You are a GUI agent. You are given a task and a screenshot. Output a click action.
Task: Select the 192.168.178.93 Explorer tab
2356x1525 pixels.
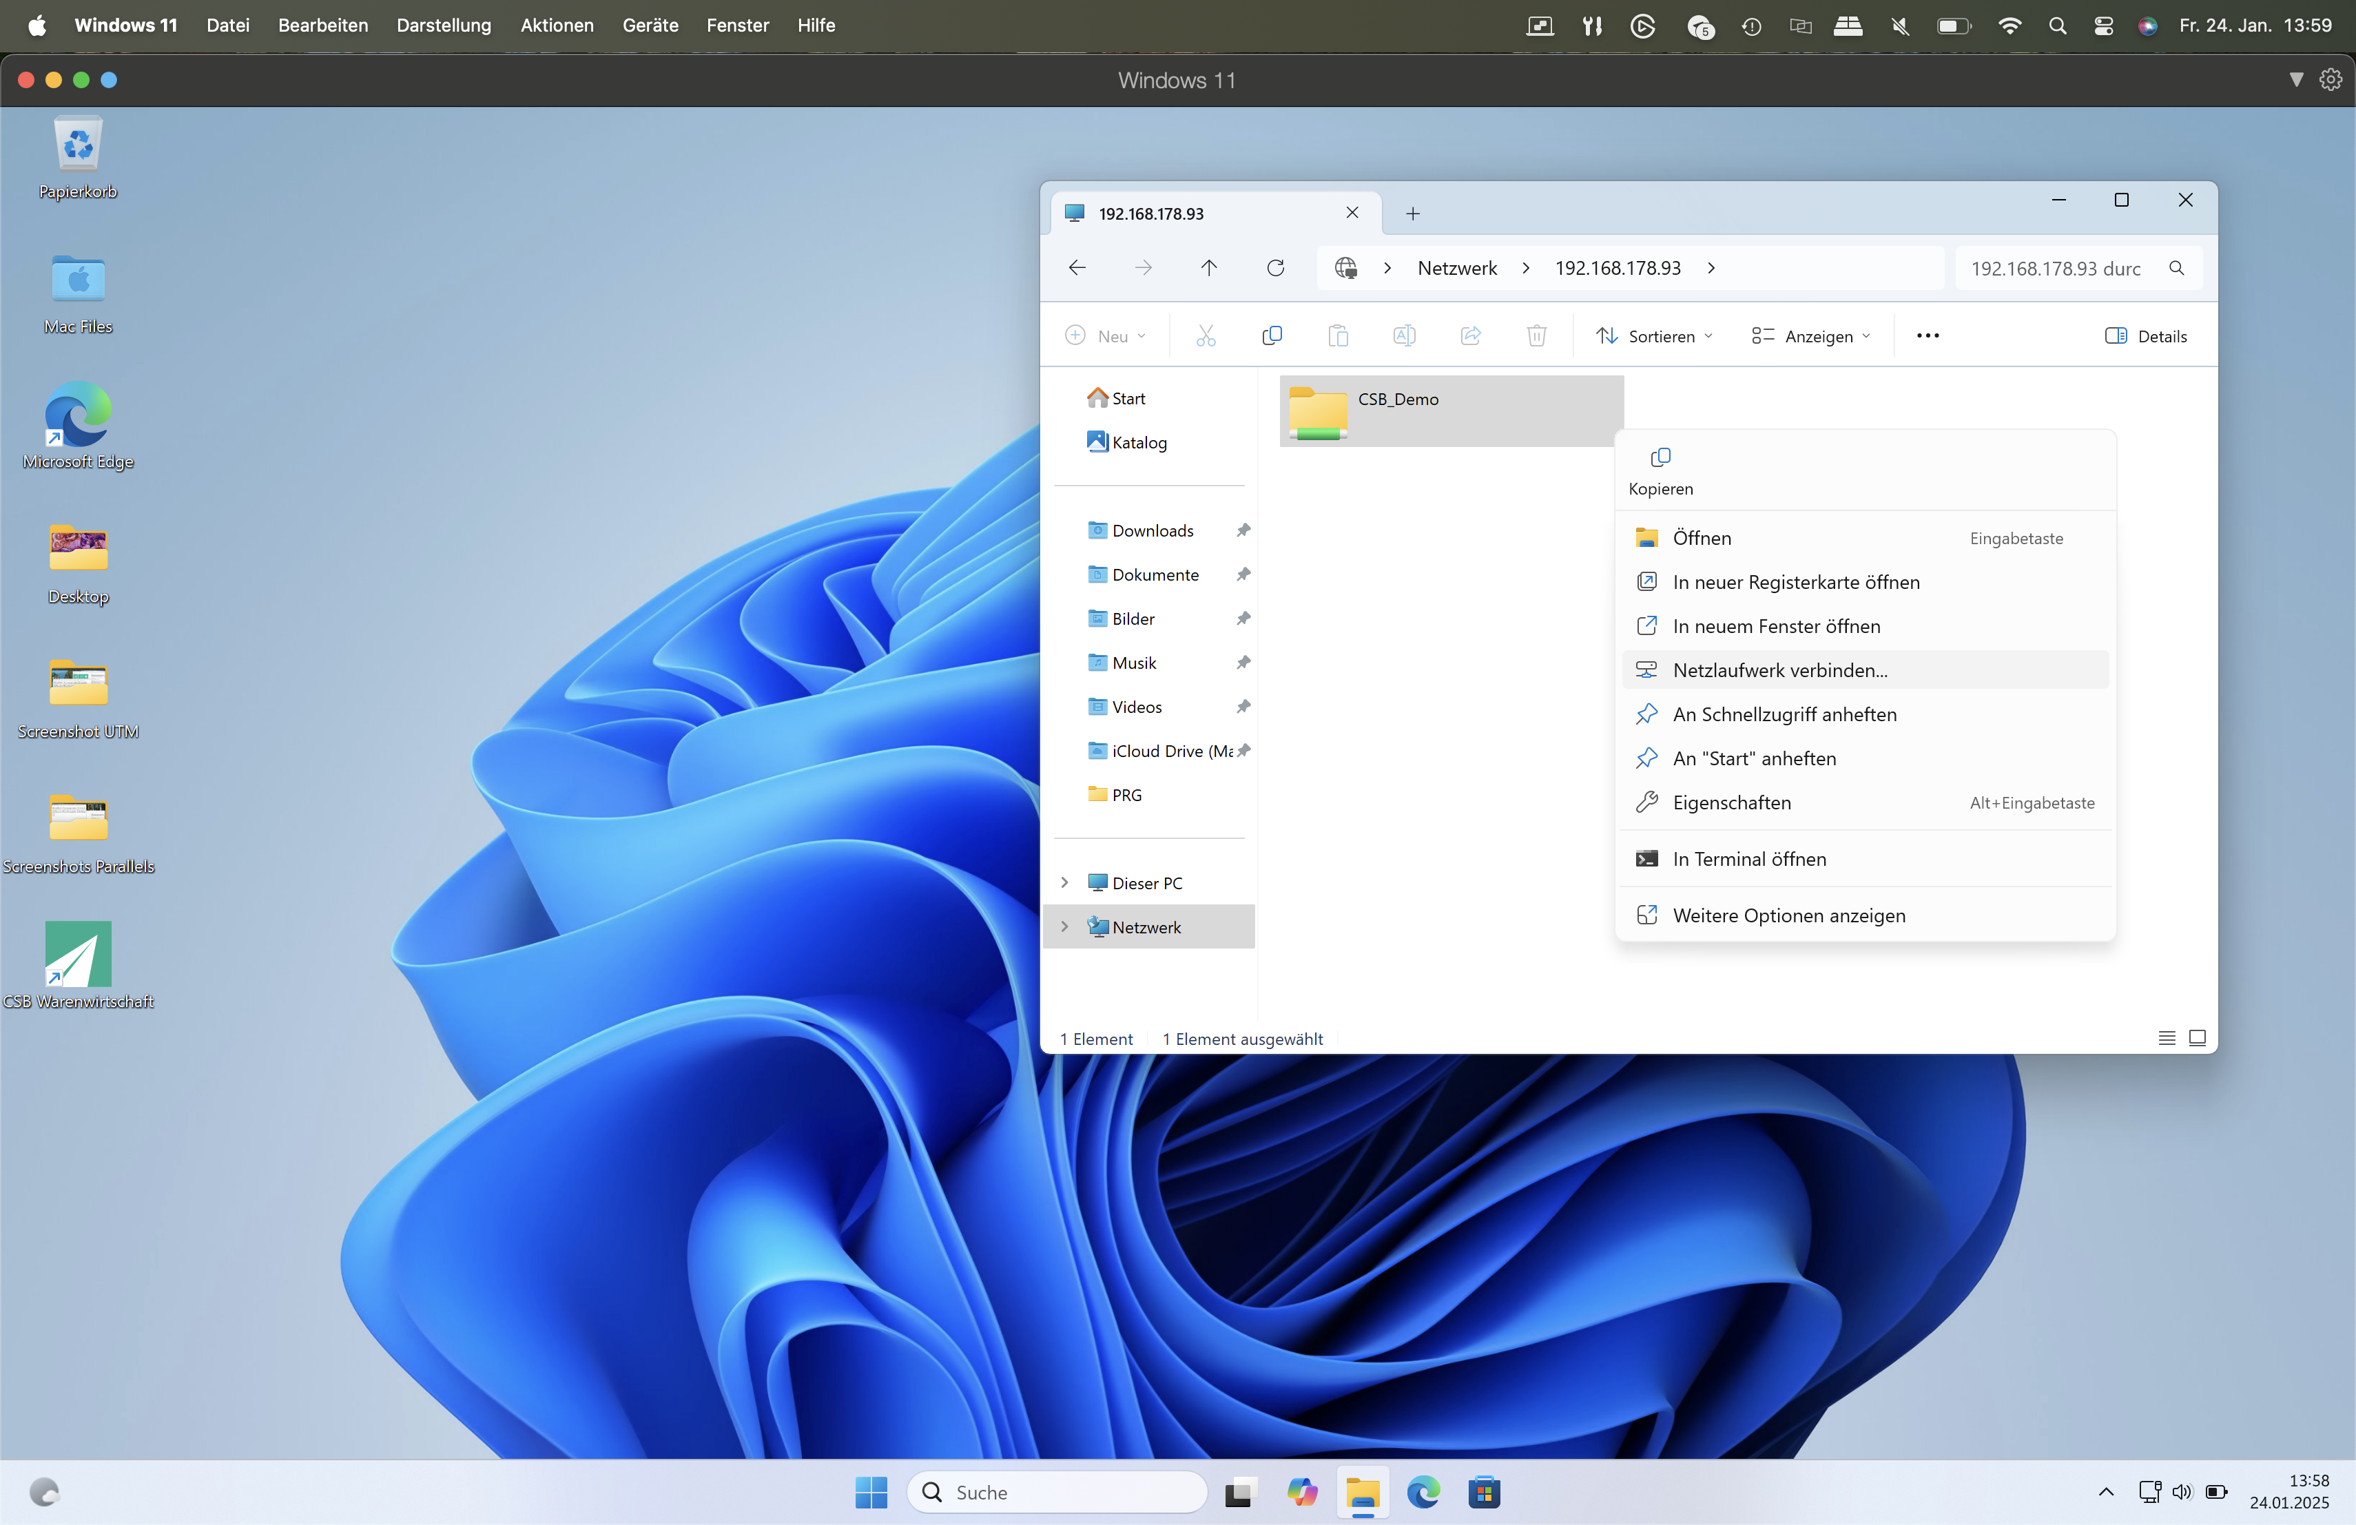1215,214
